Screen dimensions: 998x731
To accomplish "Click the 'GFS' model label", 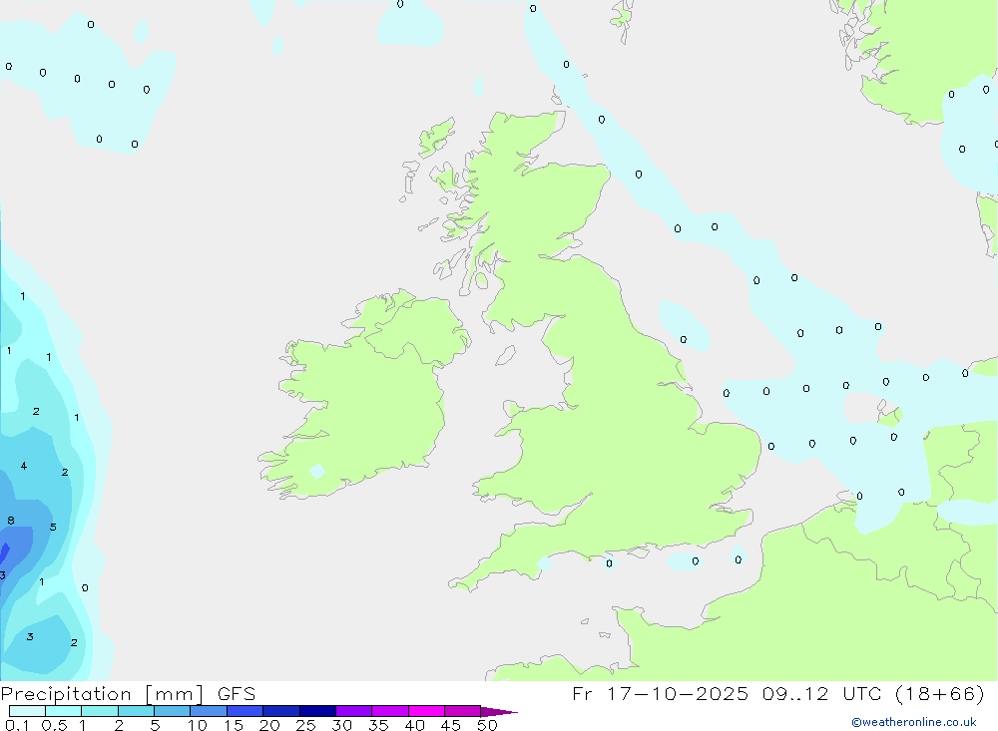I will [x=237, y=694].
